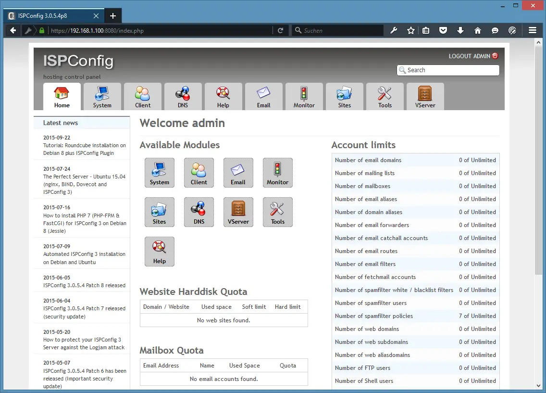Click the smiley chat icon in toolbar
546x393 pixels.
tap(495, 31)
